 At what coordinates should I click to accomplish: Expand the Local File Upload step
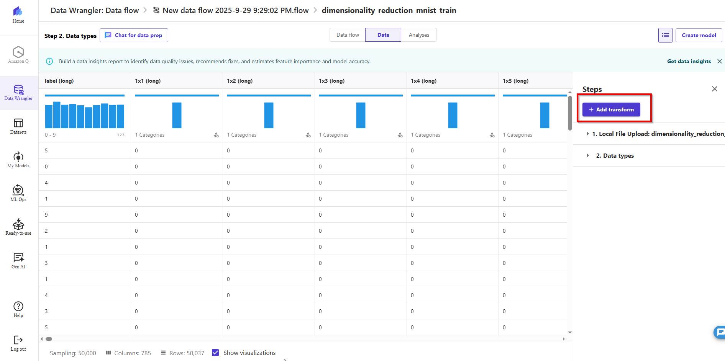[x=588, y=134]
